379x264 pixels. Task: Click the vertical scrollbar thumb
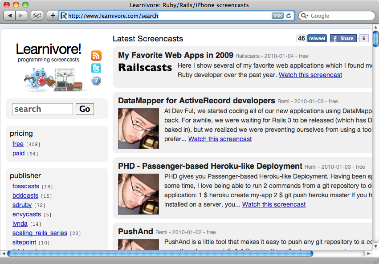[x=375, y=39]
